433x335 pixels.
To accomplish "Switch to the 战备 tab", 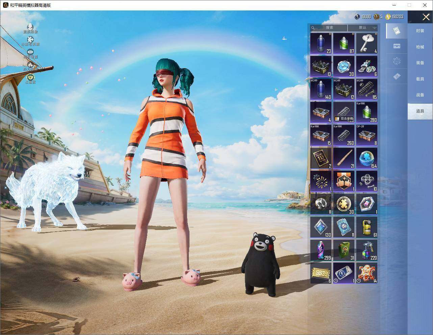I will point(420,95).
